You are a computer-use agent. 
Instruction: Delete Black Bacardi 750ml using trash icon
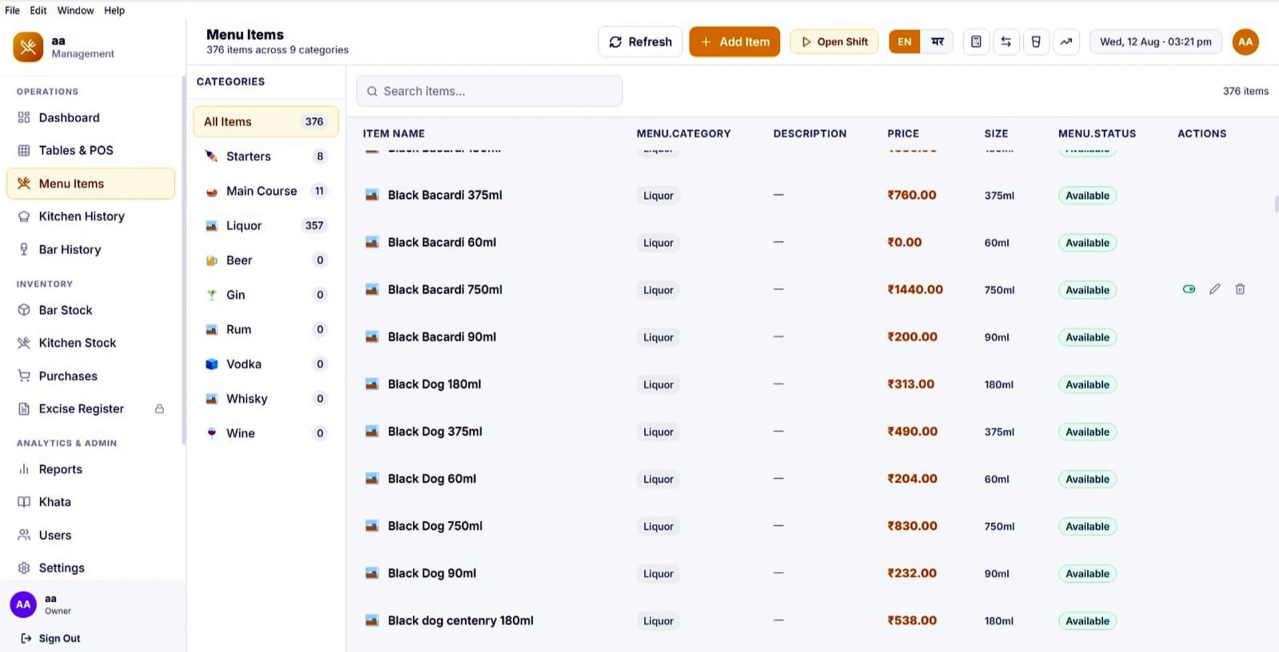click(1240, 289)
